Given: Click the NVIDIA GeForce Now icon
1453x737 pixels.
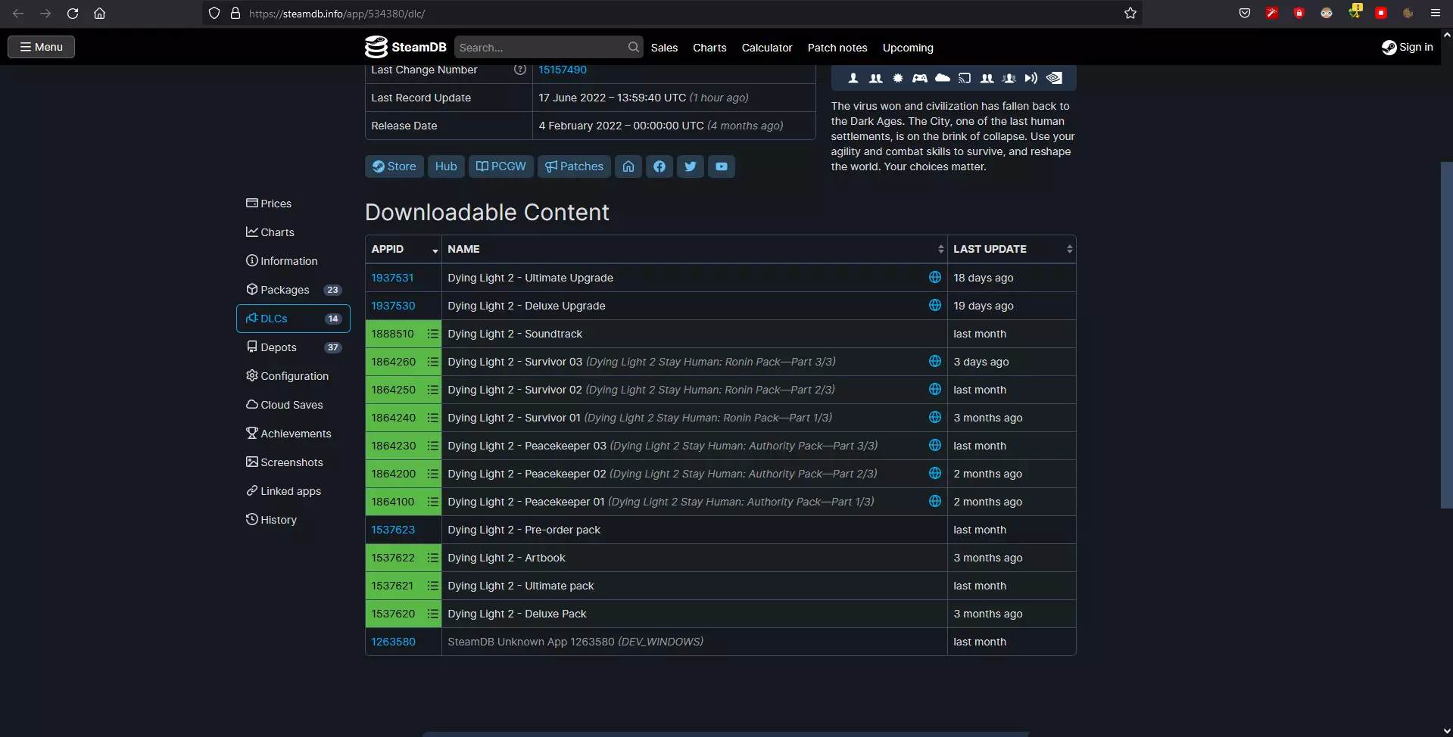Looking at the screenshot, I should [x=1054, y=78].
